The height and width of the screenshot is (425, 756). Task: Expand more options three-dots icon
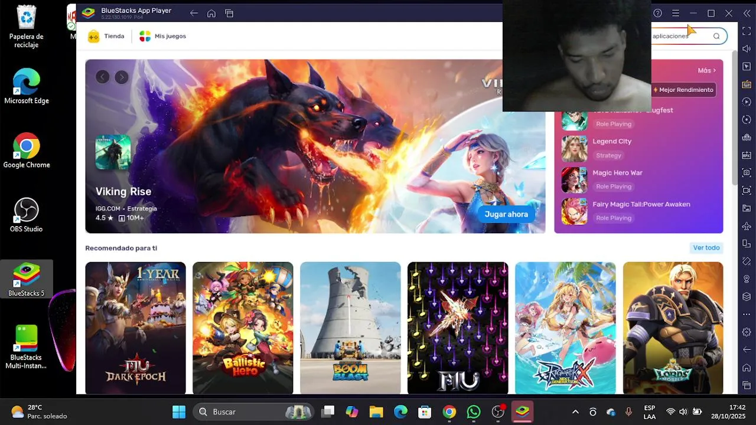click(747, 314)
